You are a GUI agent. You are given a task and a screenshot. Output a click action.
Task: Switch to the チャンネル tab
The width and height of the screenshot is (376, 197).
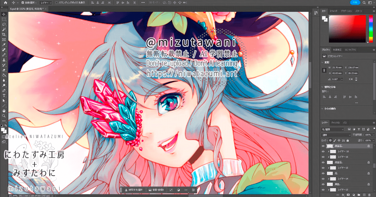tap(336, 123)
